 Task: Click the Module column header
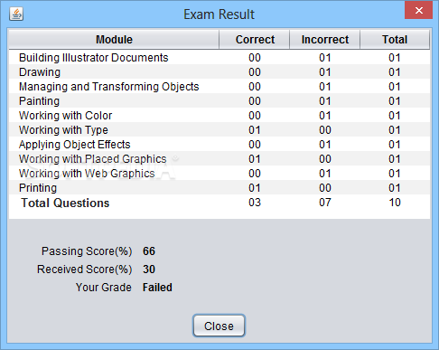click(x=114, y=40)
